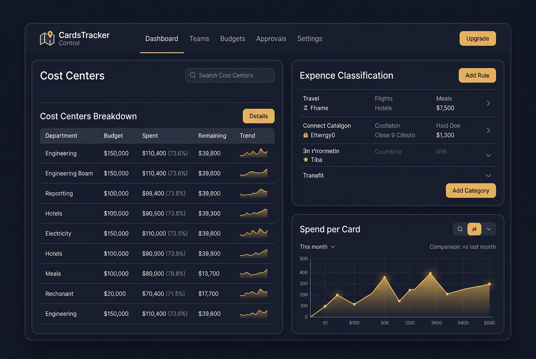Click the Electricity department cell

pyautogui.click(x=58, y=234)
